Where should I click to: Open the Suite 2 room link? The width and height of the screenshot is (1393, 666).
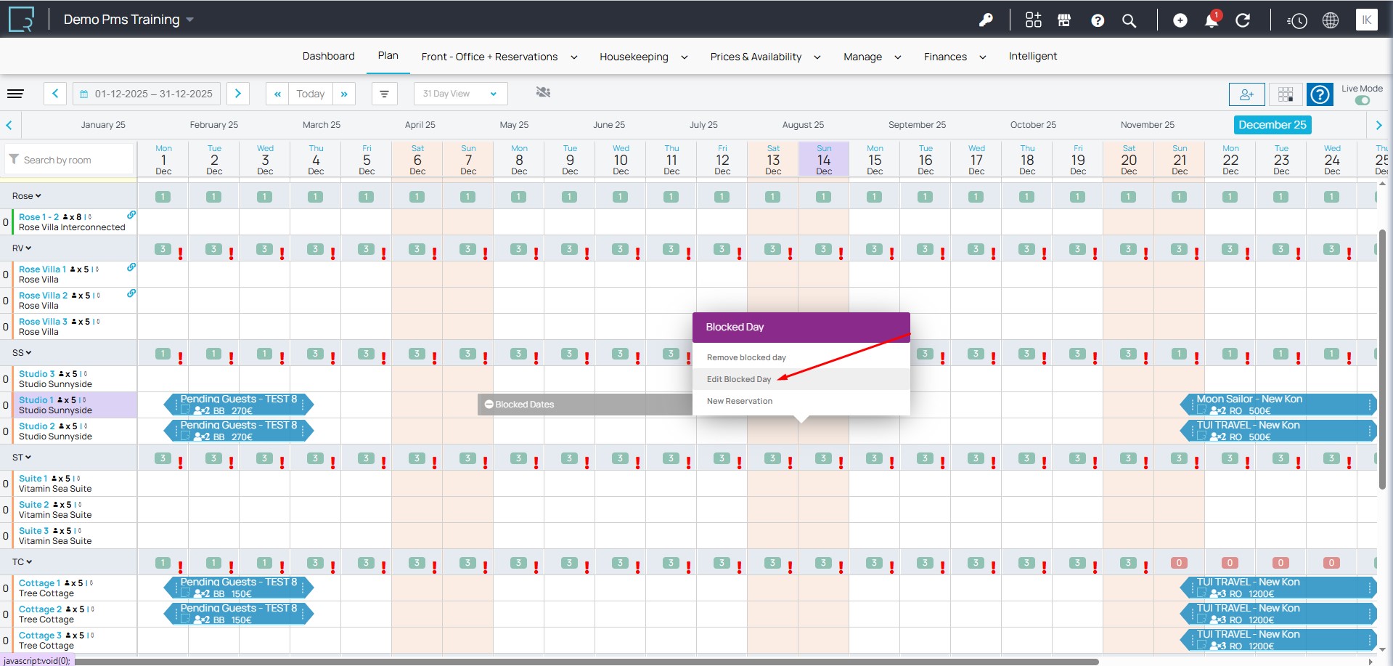point(34,504)
